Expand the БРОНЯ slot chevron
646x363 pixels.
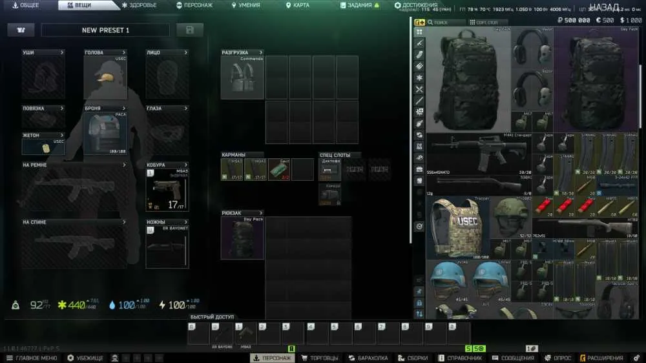click(x=123, y=109)
